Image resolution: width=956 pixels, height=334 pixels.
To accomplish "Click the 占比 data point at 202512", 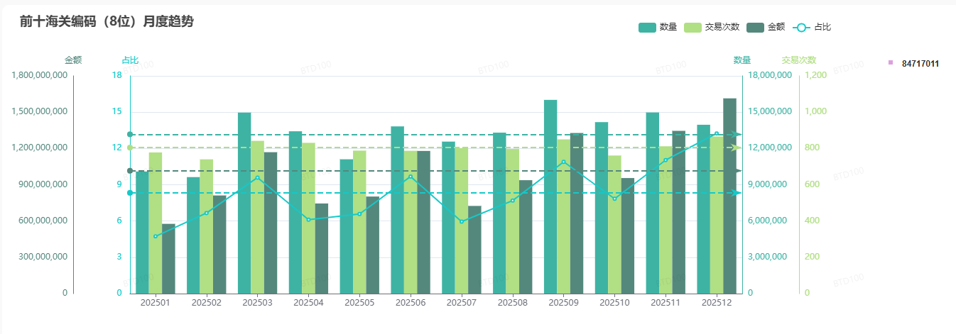I will (x=717, y=133).
